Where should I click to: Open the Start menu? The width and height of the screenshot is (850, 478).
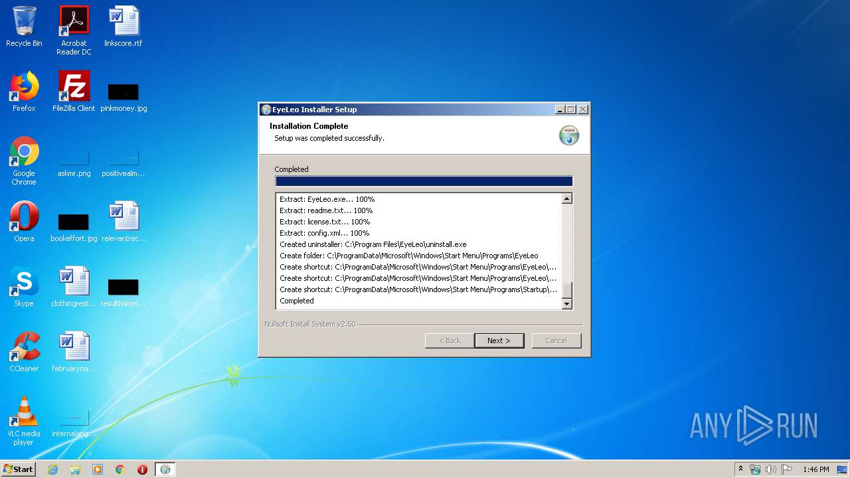(x=19, y=469)
